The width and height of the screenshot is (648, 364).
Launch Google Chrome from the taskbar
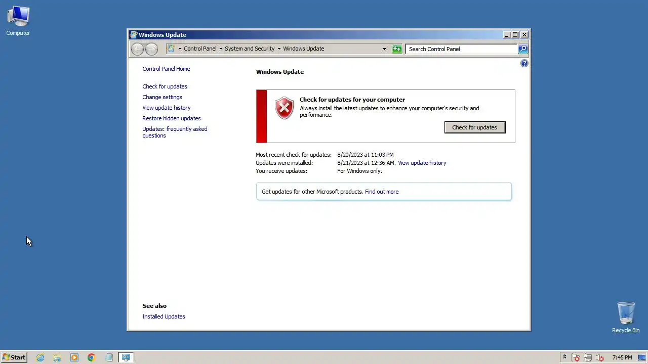[x=91, y=357]
